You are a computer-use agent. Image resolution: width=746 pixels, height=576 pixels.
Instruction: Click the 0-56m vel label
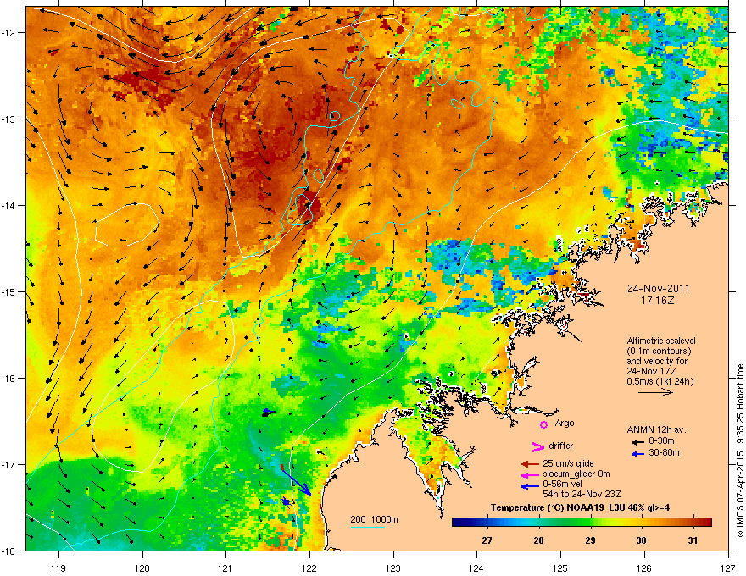point(562,484)
